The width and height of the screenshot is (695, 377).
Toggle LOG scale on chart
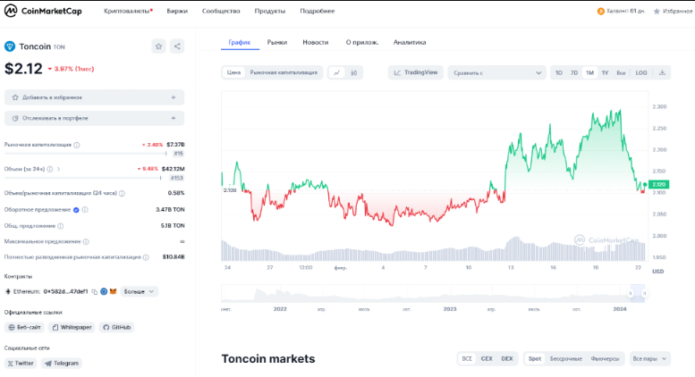[x=641, y=72]
